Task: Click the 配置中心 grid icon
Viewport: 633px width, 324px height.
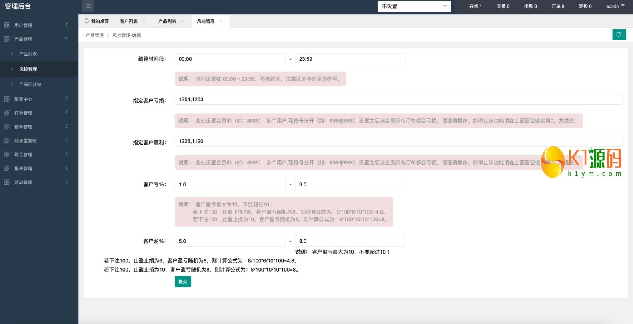Action: (x=7, y=99)
